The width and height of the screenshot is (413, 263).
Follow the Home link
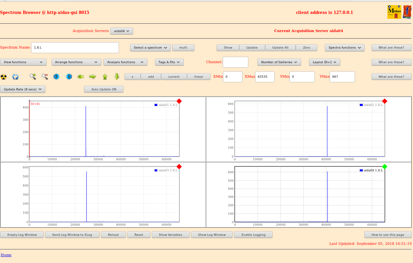click(x=6, y=255)
